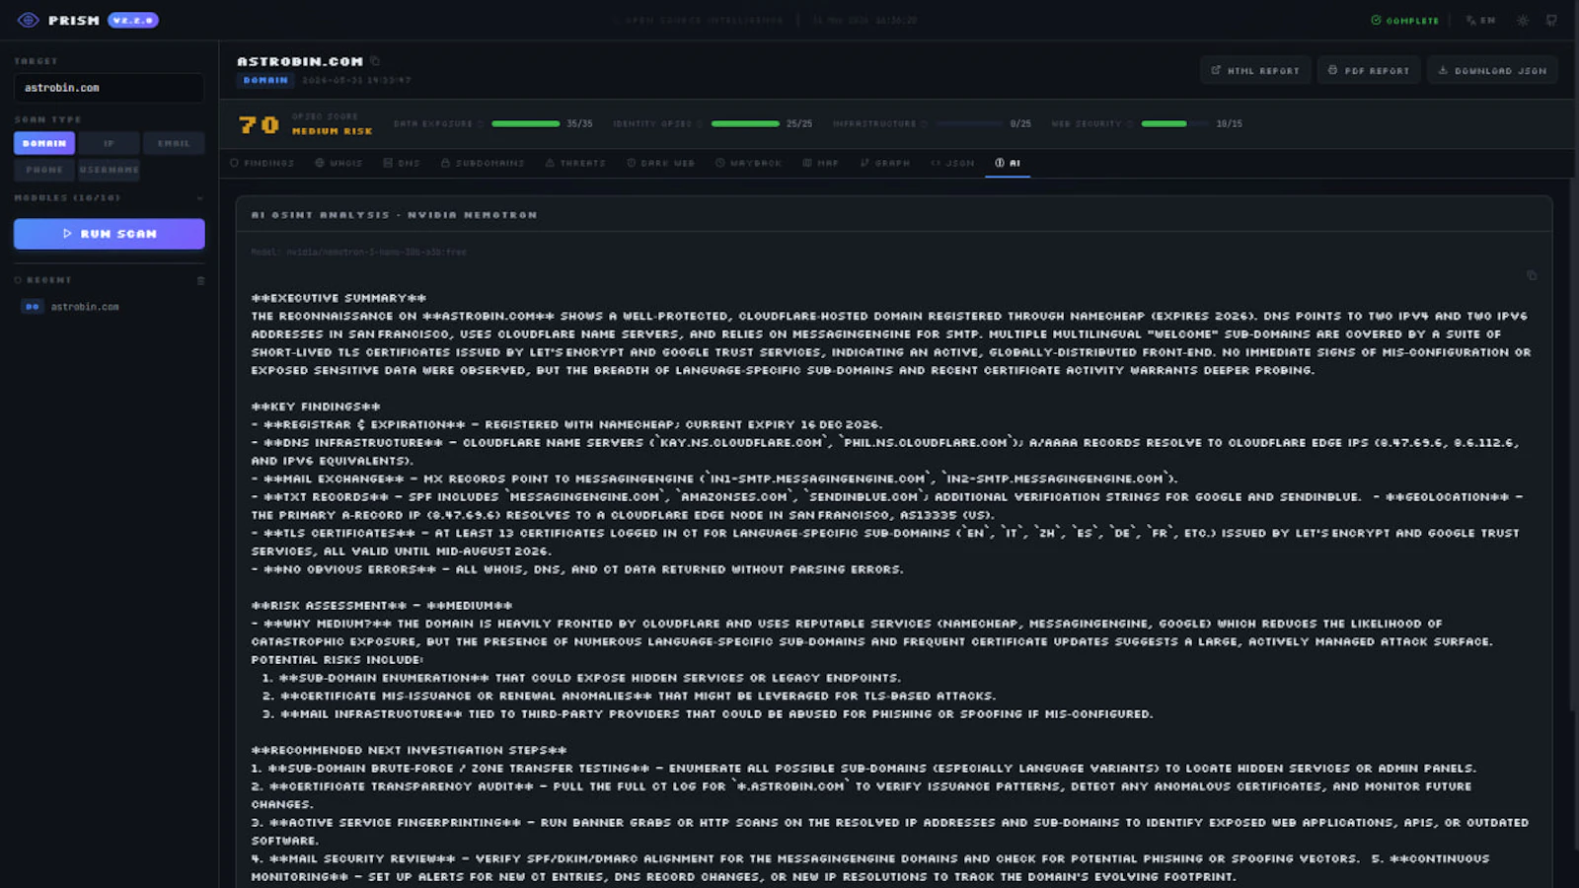This screenshot has width=1579, height=888.
Task: Click the 70 OPSEC score value
Action: tap(260, 124)
